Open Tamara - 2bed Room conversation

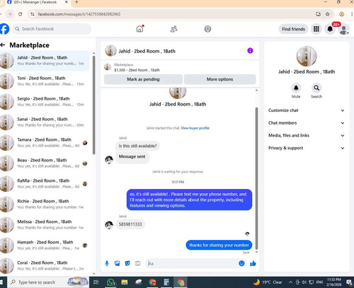(45, 142)
